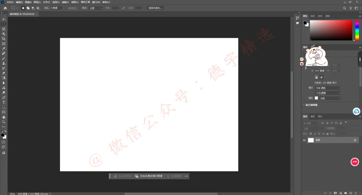Select the History Brush tool

tap(4, 68)
